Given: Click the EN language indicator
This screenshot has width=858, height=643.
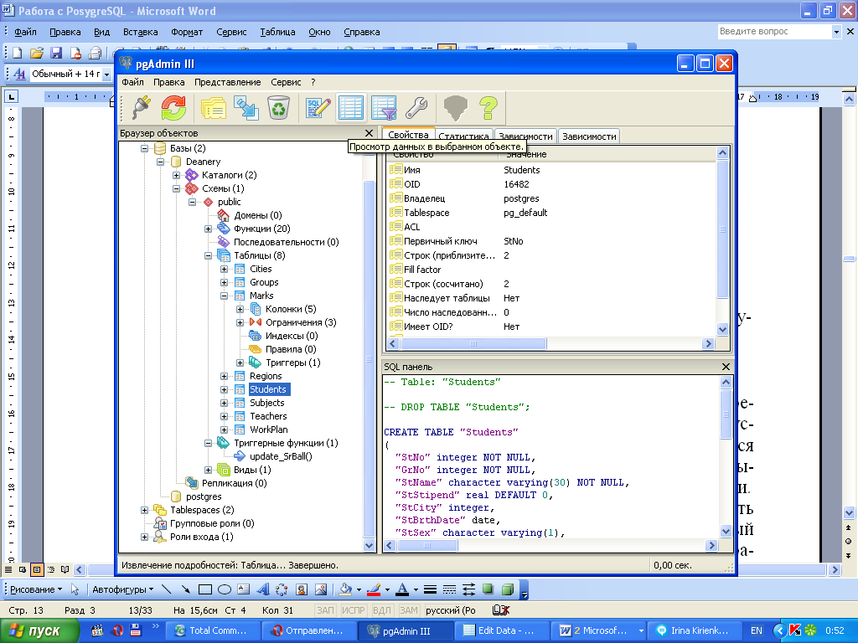Looking at the screenshot, I should pos(757,630).
